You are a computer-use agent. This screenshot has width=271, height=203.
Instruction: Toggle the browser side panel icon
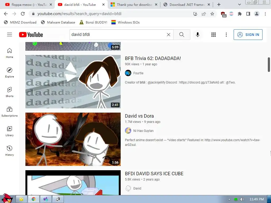pos(248,14)
